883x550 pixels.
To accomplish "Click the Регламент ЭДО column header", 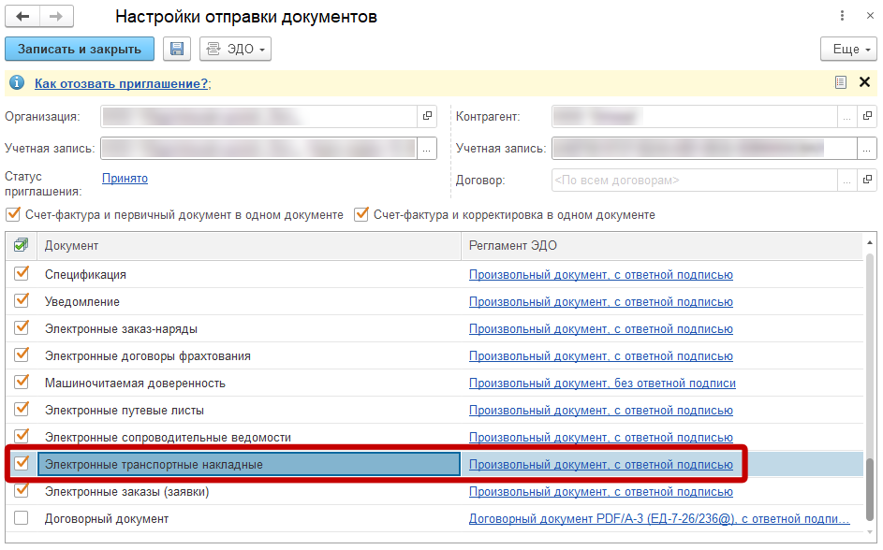I will tap(662, 246).
